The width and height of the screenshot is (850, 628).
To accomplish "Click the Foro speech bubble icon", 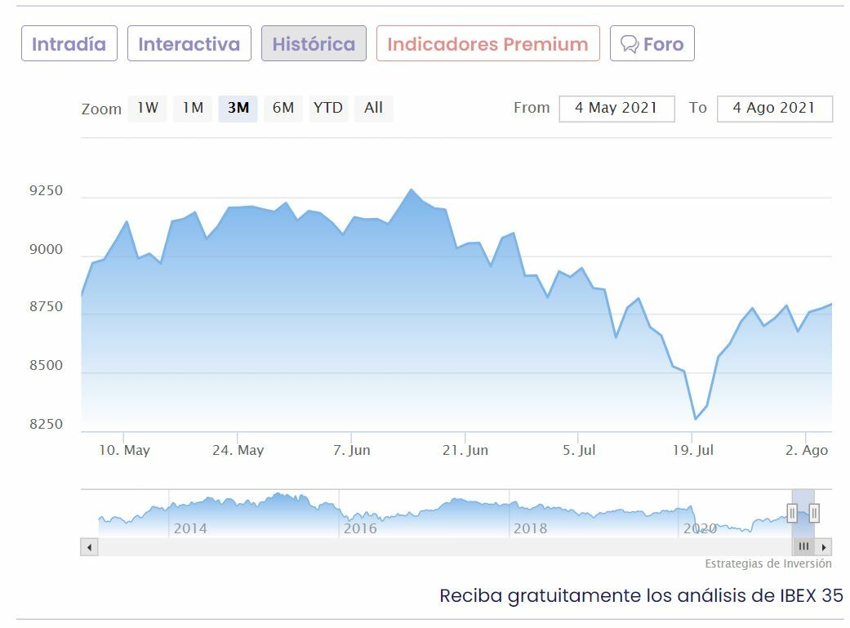I will tap(629, 44).
